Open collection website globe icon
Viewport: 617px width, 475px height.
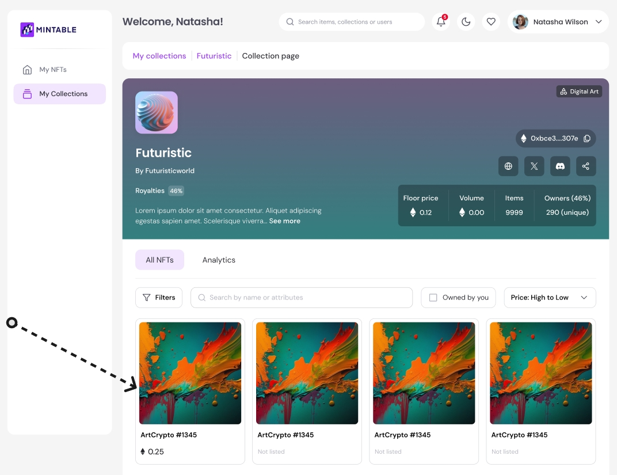pos(508,166)
